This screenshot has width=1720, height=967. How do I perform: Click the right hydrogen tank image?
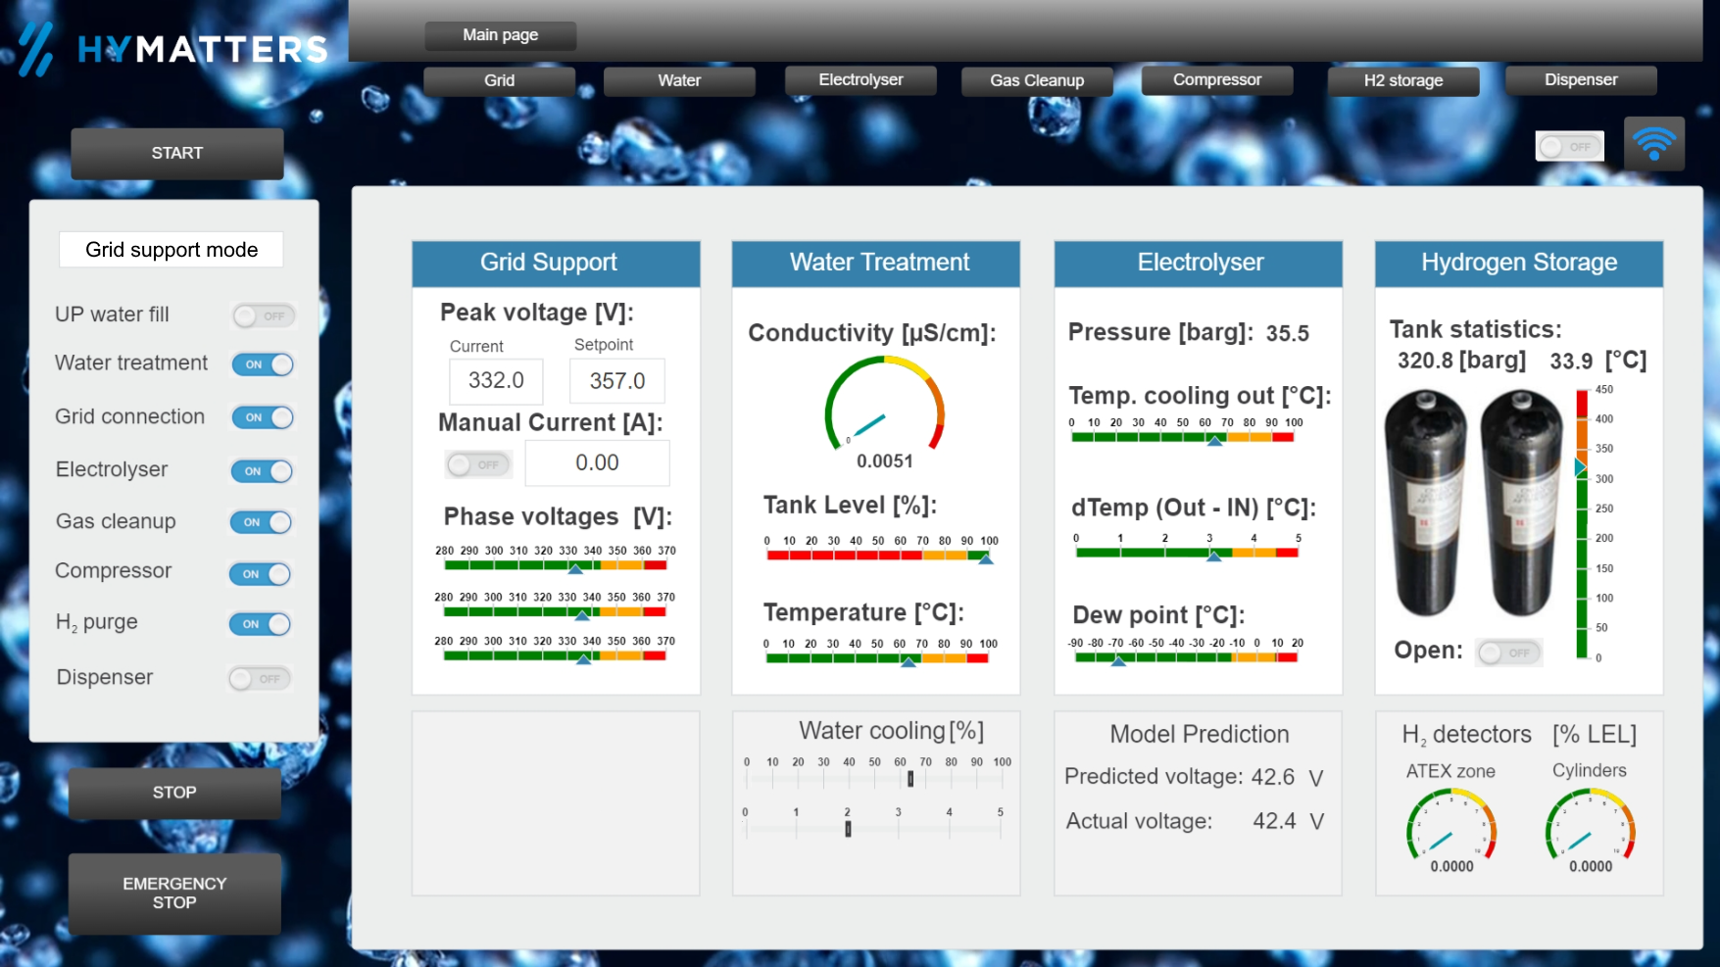[x=1521, y=502]
